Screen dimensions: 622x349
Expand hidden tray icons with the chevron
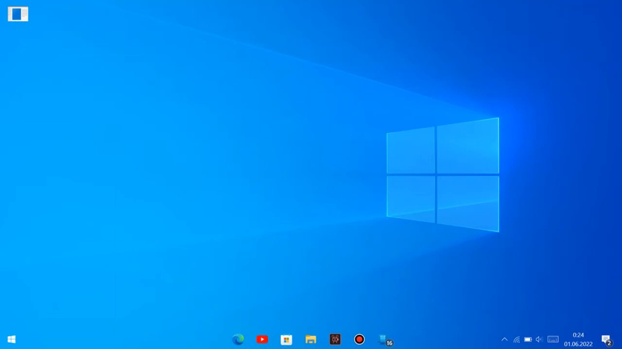point(504,339)
